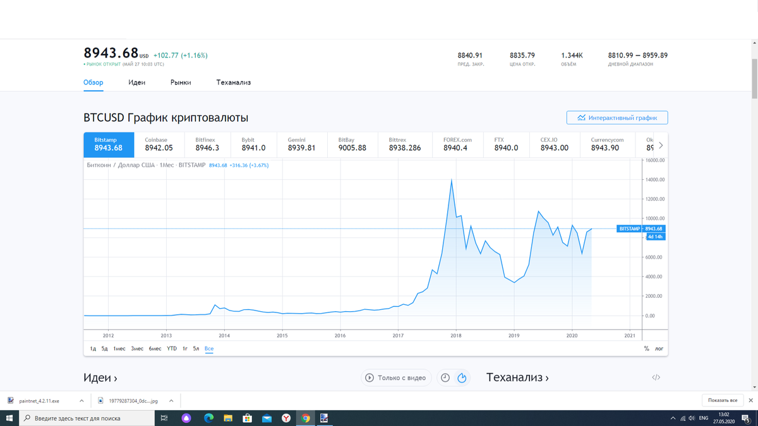The image size is (758, 426).
Task: Sort ideas by popular flame icon
Action: pyautogui.click(x=462, y=377)
